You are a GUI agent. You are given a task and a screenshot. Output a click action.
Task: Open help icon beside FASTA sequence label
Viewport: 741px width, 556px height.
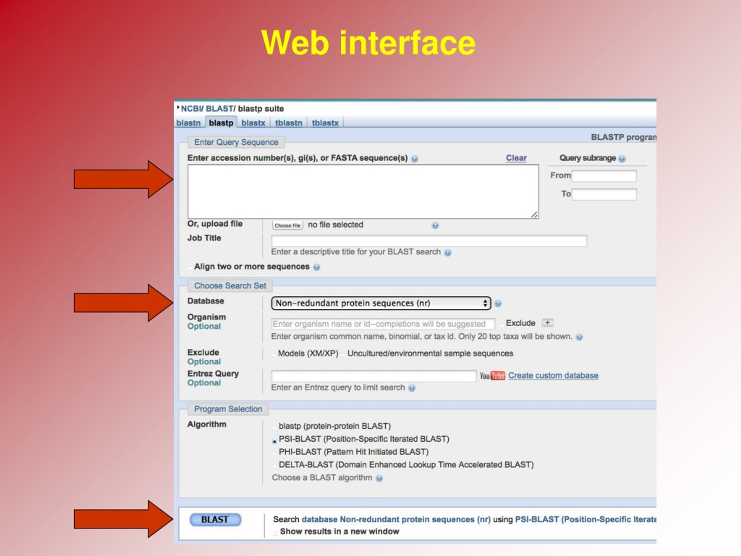tap(414, 159)
